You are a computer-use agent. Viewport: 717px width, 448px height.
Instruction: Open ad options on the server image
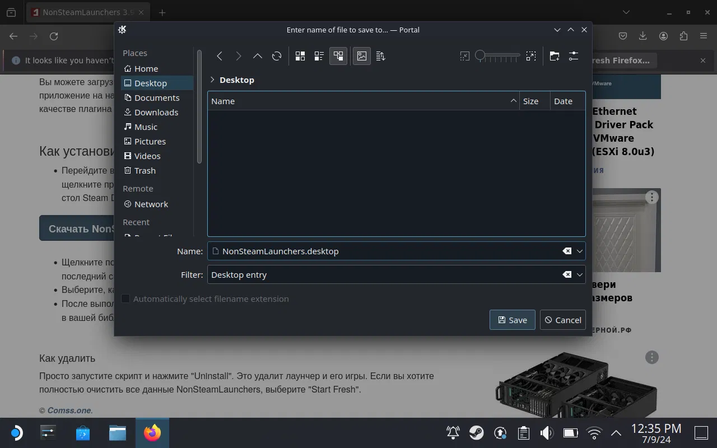(x=652, y=357)
